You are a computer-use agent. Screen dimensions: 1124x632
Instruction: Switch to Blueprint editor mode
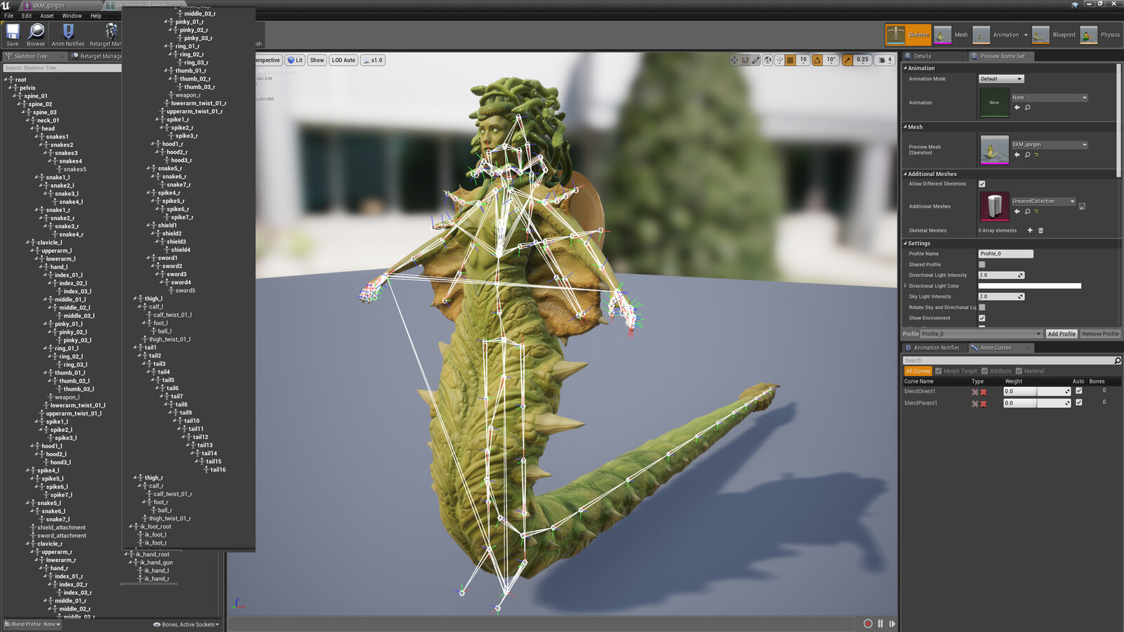pyautogui.click(x=1054, y=34)
